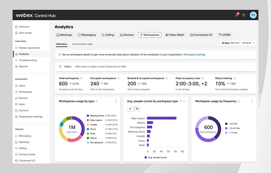
Task: Open the CH user avatar menu
Action: pyautogui.click(x=253, y=15)
